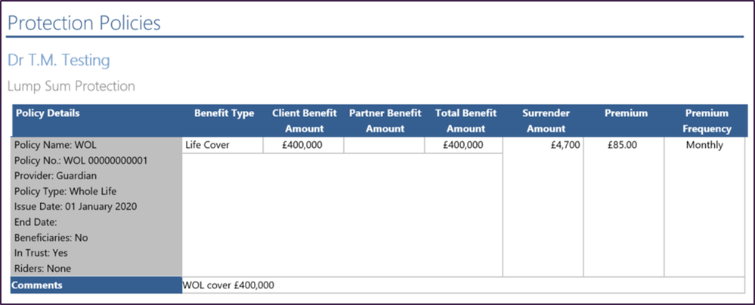Screen dimensions: 755x305
Task: Click the Lump Sum Protection subheading
Action: pyautogui.click(x=71, y=87)
